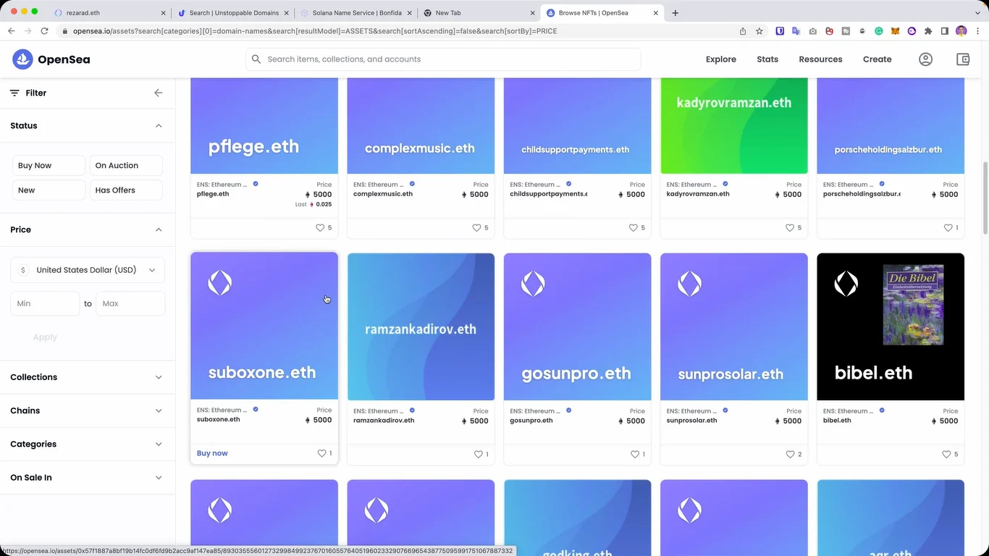Toggle Buy Now status filter
Viewport: 989px width, 556px height.
click(49, 165)
